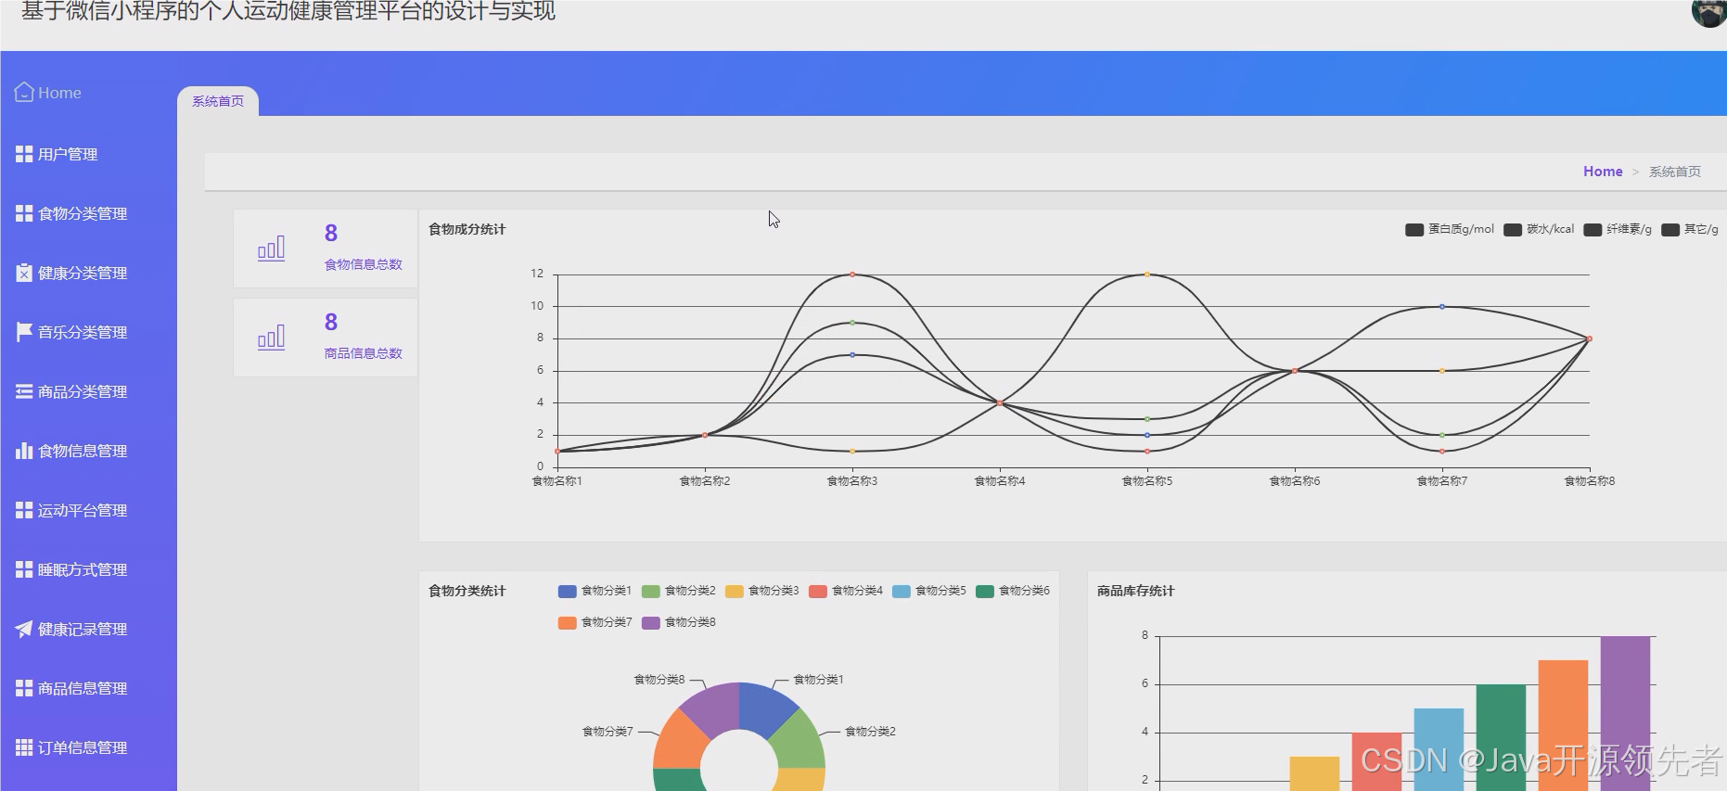Viewport: 1727px width, 791px height.
Task: Click the 健康记录管理 paper plane icon
Action: [24, 629]
